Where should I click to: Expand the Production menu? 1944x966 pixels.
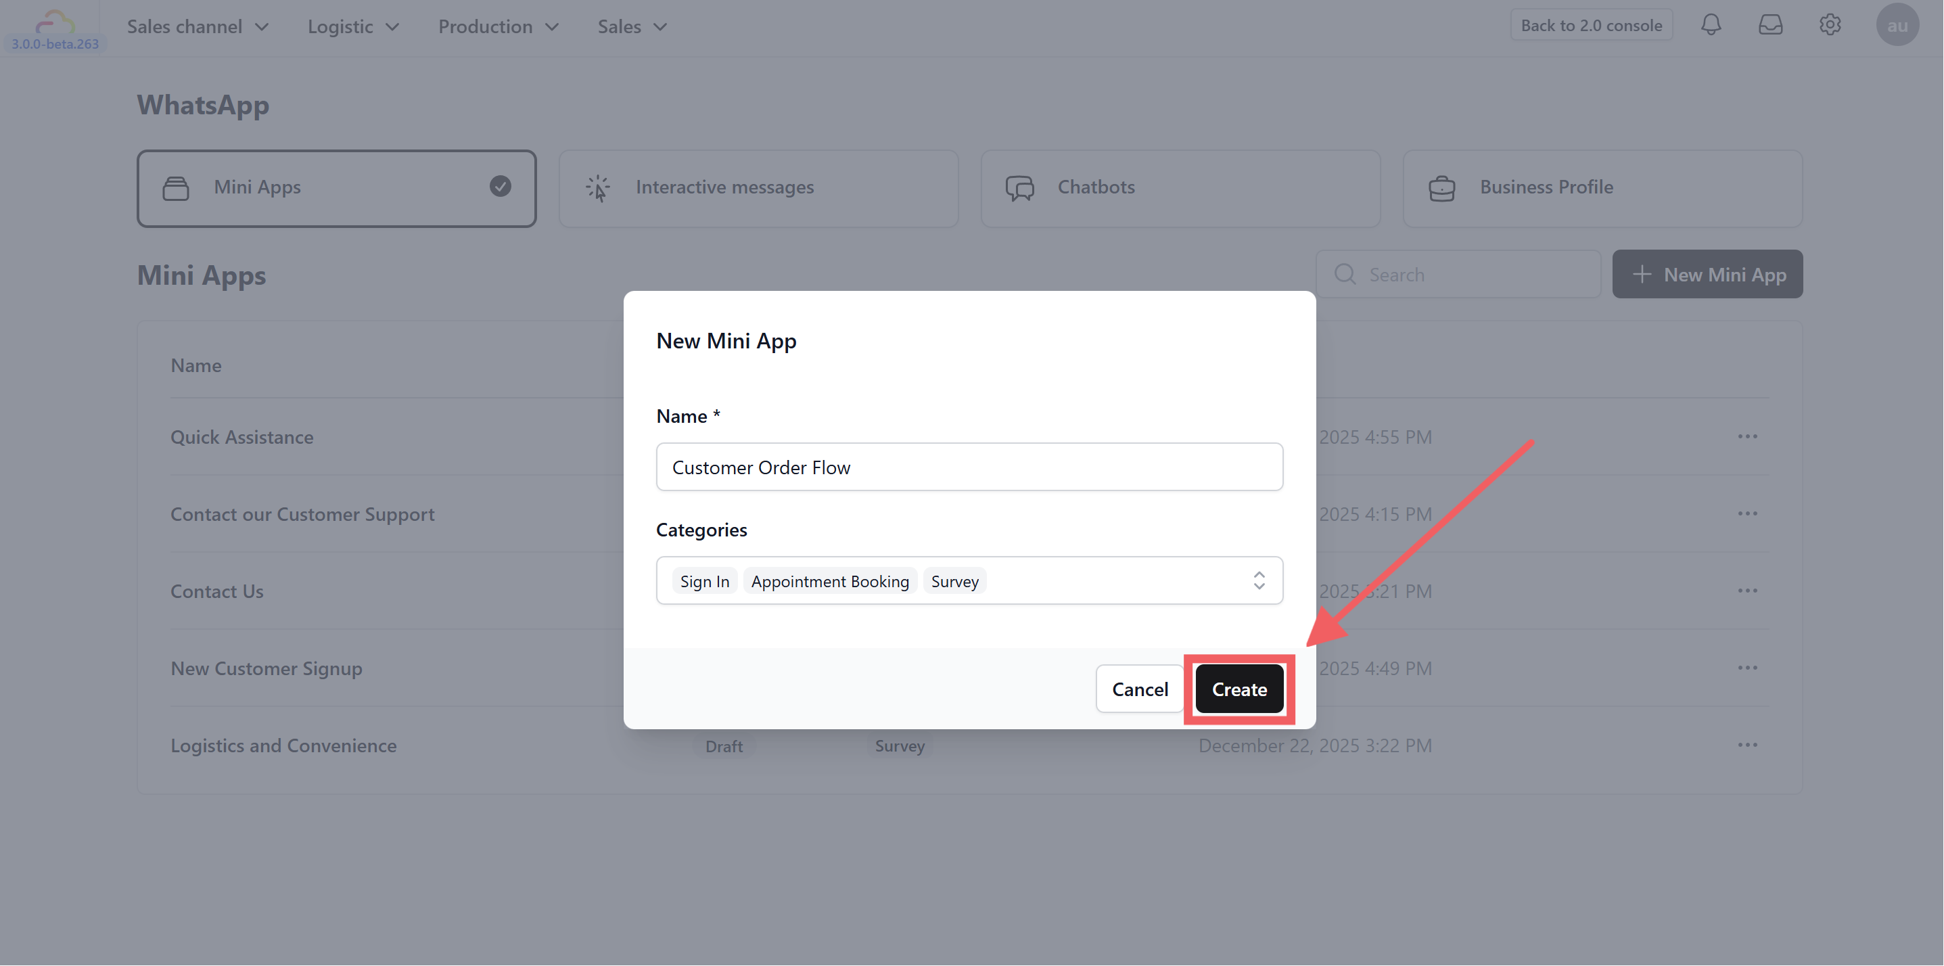coord(499,26)
